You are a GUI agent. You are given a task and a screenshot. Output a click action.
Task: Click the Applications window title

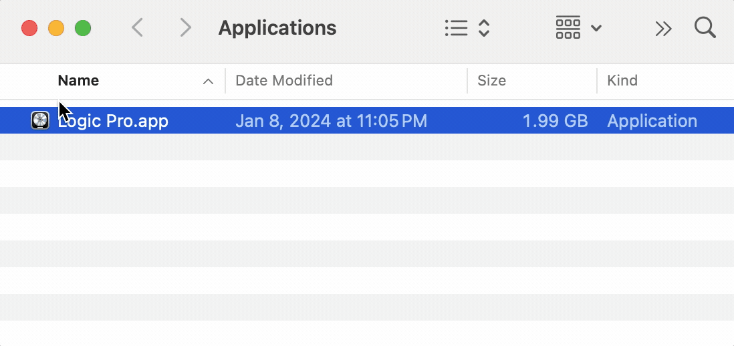277,28
